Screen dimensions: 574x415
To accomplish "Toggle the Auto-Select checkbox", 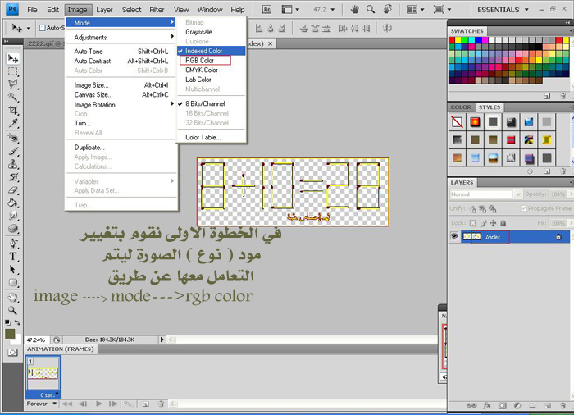I will click(x=42, y=27).
